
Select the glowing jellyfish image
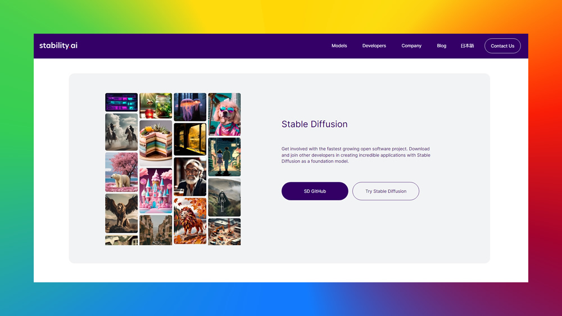coord(190,107)
